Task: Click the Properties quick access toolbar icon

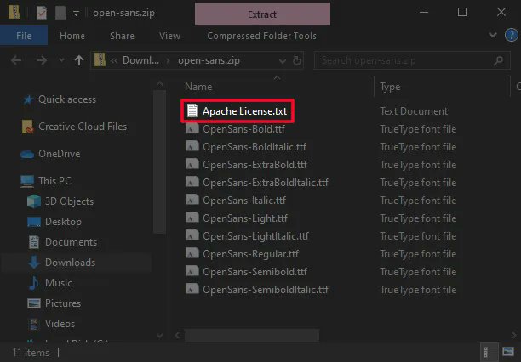Action: (x=42, y=13)
